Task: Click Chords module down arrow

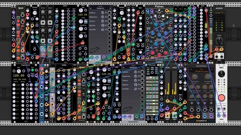Action: (x=148, y=72)
